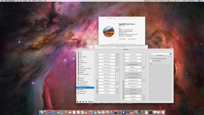Open the Apple menu
204x115 pixels.
pos(2,1)
